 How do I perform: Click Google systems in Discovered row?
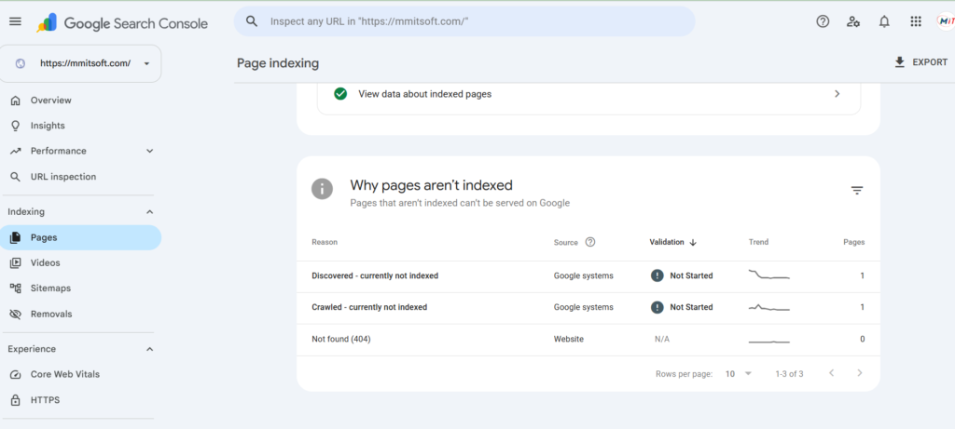pos(584,275)
